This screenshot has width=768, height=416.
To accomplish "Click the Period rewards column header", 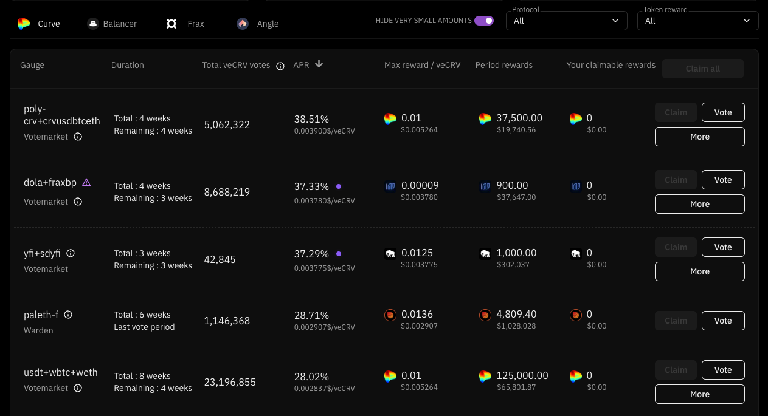I will (x=504, y=65).
